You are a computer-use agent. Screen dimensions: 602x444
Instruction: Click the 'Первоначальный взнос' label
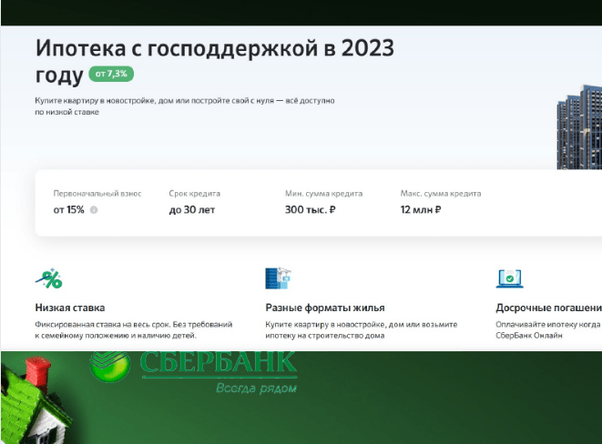97,193
